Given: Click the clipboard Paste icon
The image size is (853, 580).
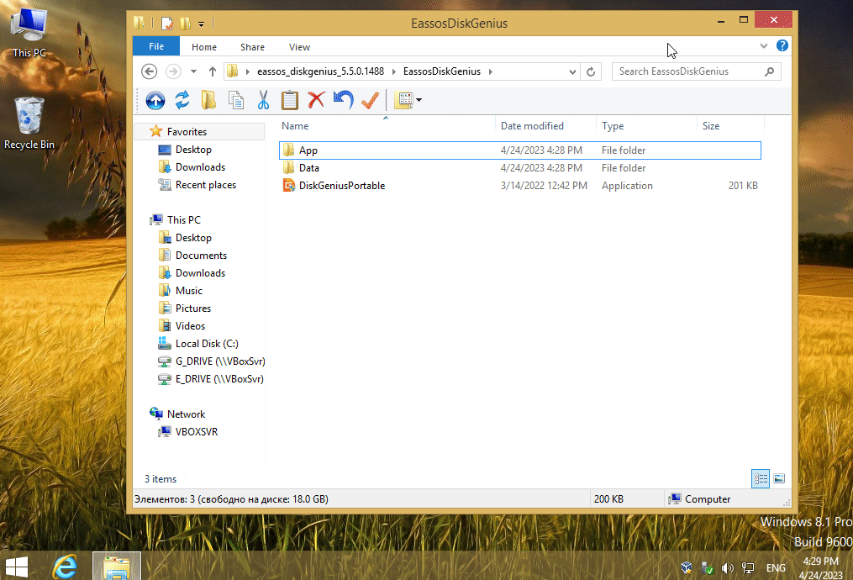Looking at the screenshot, I should (x=289, y=100).
